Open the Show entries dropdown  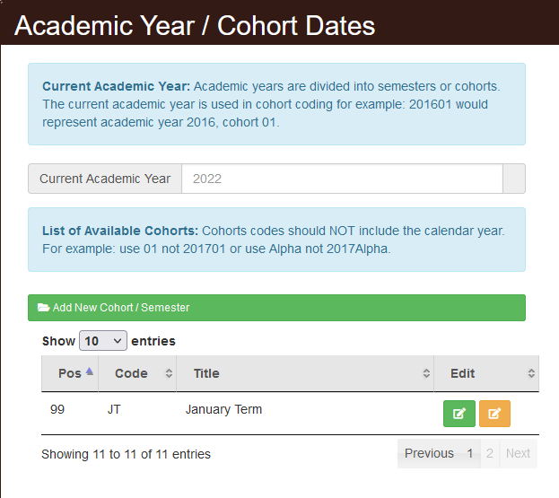click(x=103, y=341)
